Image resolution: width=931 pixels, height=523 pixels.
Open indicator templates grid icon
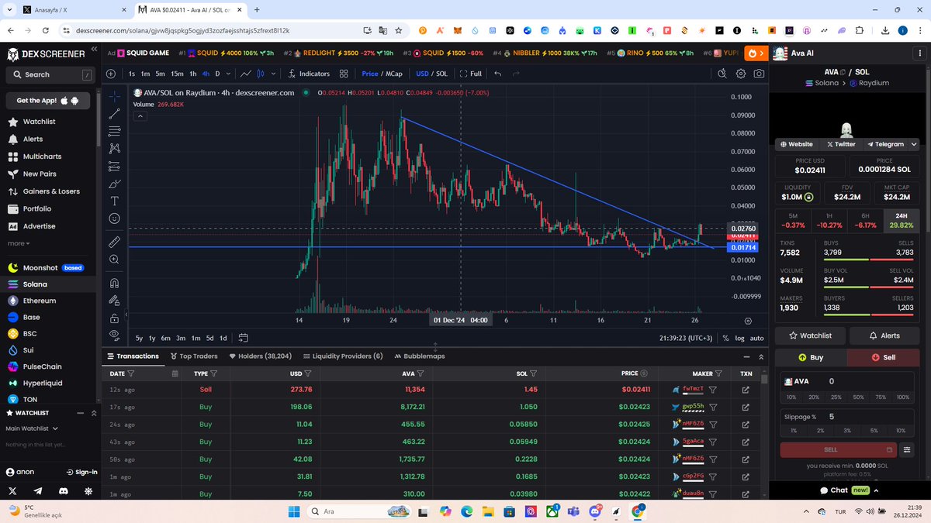[344, 74]
